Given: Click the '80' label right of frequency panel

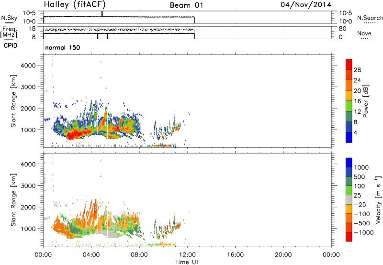Looking at the screenshot, I should [x=342, y=29].
